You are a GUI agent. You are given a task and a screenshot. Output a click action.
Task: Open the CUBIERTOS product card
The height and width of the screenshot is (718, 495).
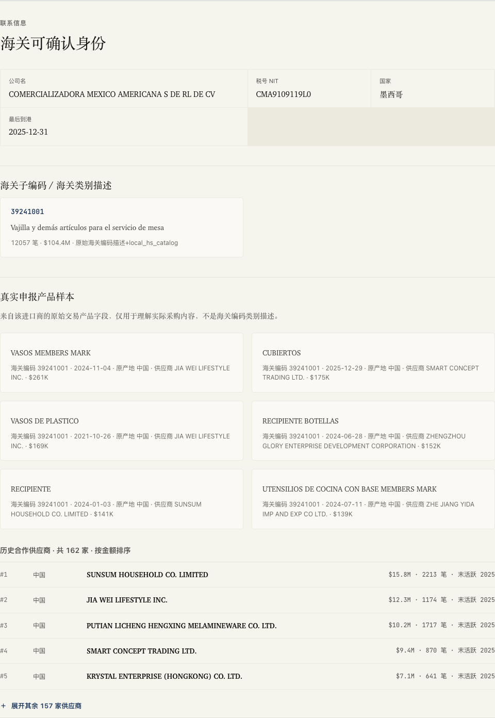point(373,363)
